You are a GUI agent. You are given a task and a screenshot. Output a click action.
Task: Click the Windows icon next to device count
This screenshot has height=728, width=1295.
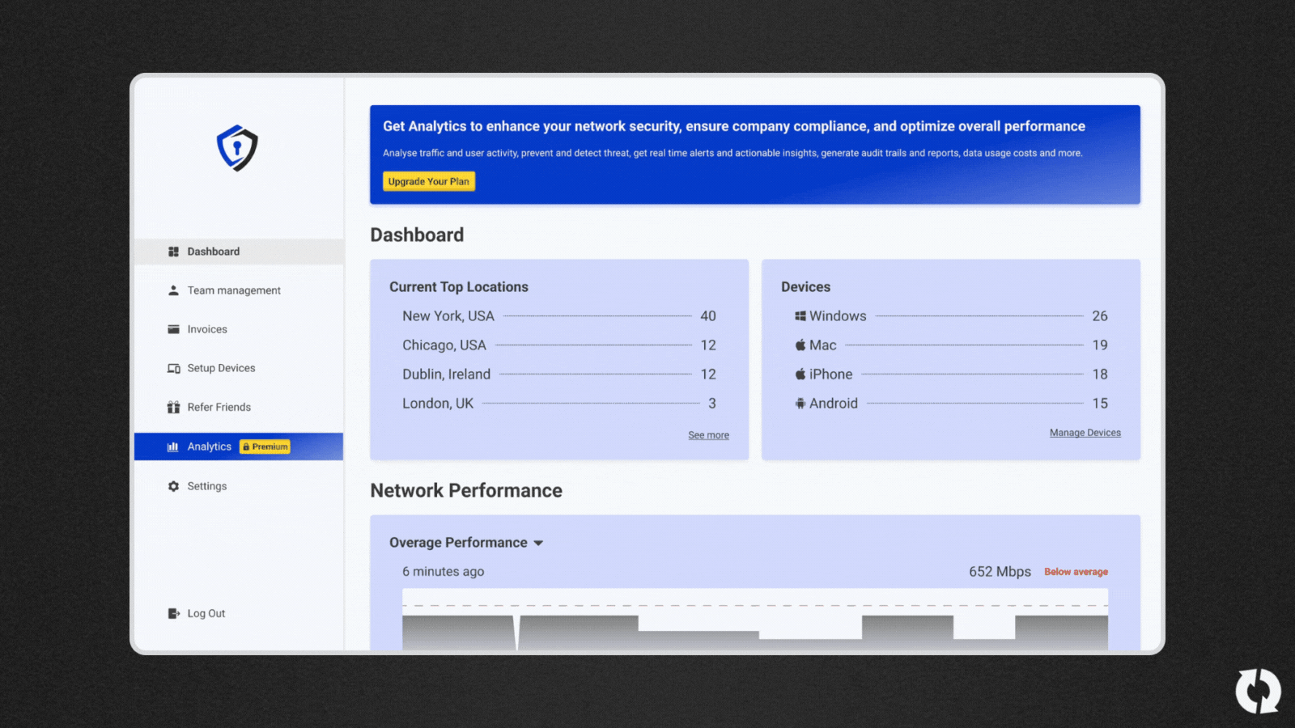click(x=800, y=315)
